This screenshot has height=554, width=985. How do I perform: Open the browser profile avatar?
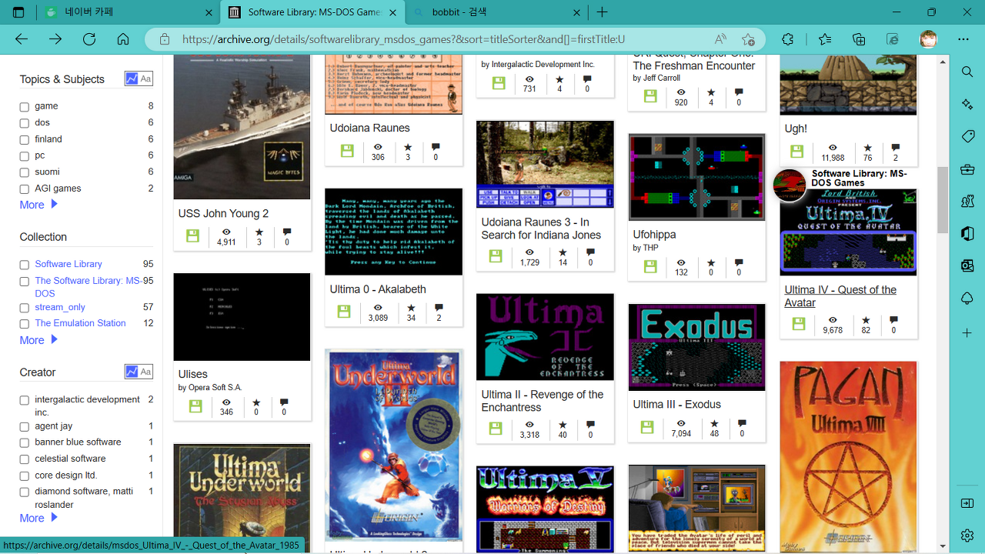tap(929, 39)
